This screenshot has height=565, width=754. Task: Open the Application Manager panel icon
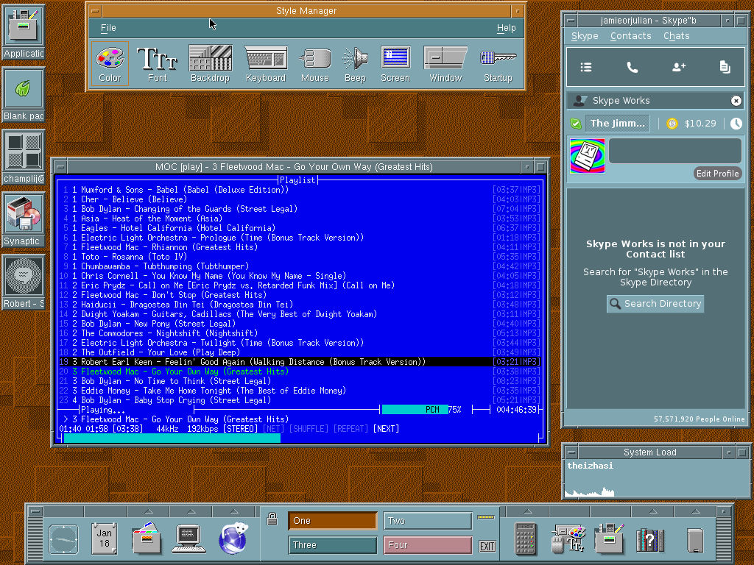609,539
